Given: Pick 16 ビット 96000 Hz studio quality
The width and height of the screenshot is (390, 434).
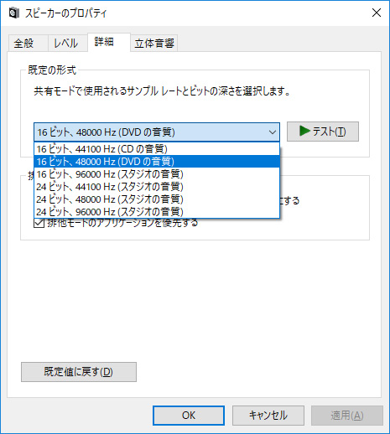Looking at the screenshot, I should (x=157, y=174).
